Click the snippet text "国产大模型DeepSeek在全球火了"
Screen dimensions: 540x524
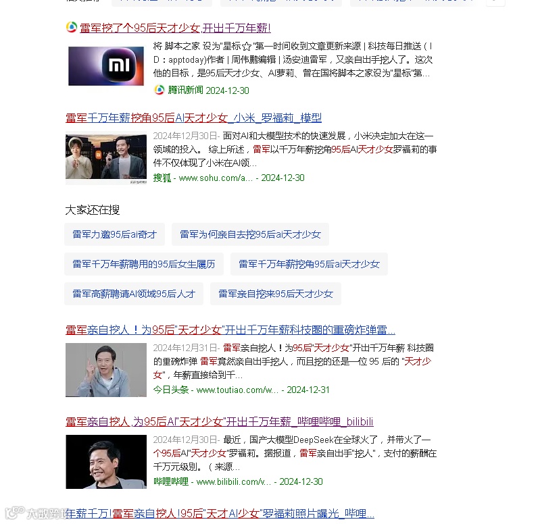pyautogui.click(x=313, y=440)
